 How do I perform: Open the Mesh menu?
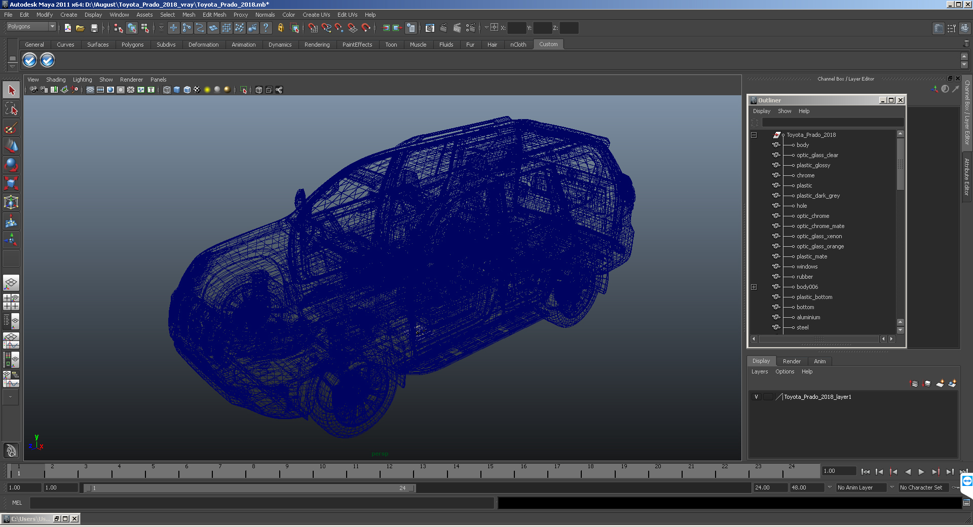pos(189,15)
